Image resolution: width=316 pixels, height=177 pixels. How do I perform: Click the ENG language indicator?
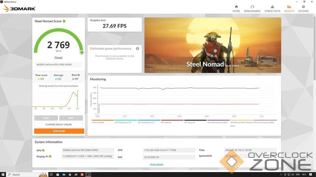click(298, 175)
